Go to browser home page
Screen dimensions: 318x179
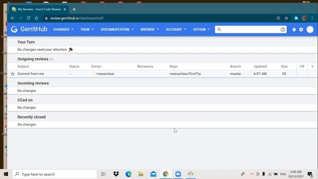36,18
